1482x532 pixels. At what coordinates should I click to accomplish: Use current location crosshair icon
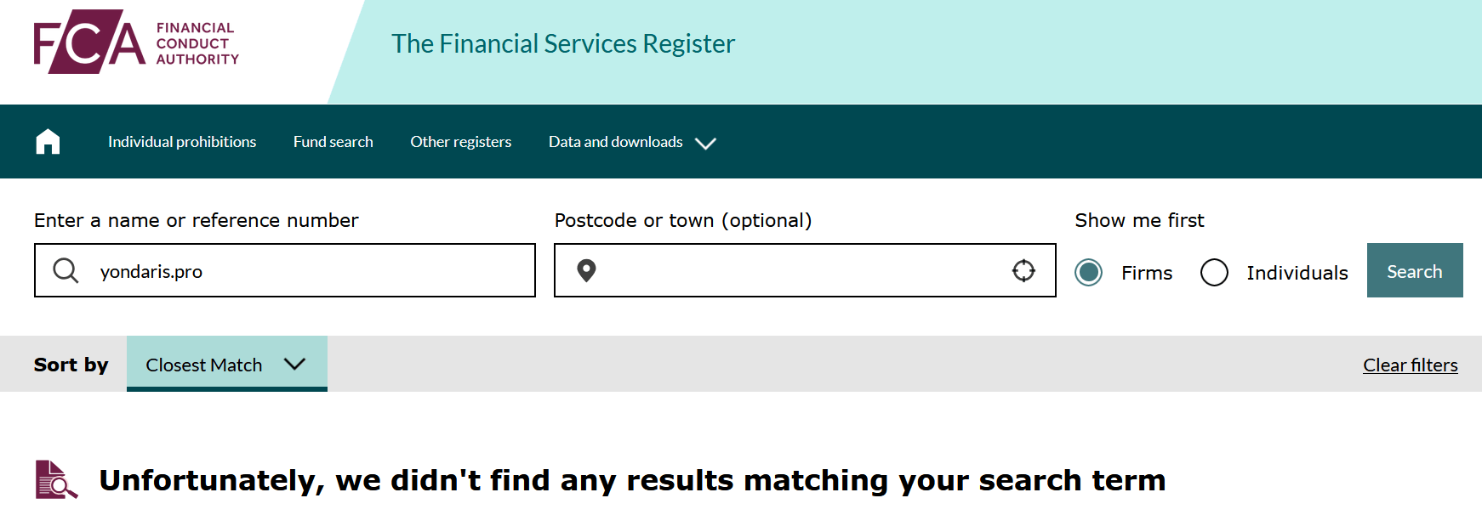1023,270
